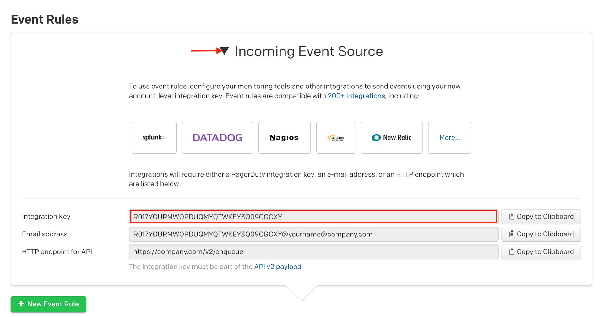Click clipboard icon in Integration Key row
Screen dimensions: 603x317
click(512, 217)
